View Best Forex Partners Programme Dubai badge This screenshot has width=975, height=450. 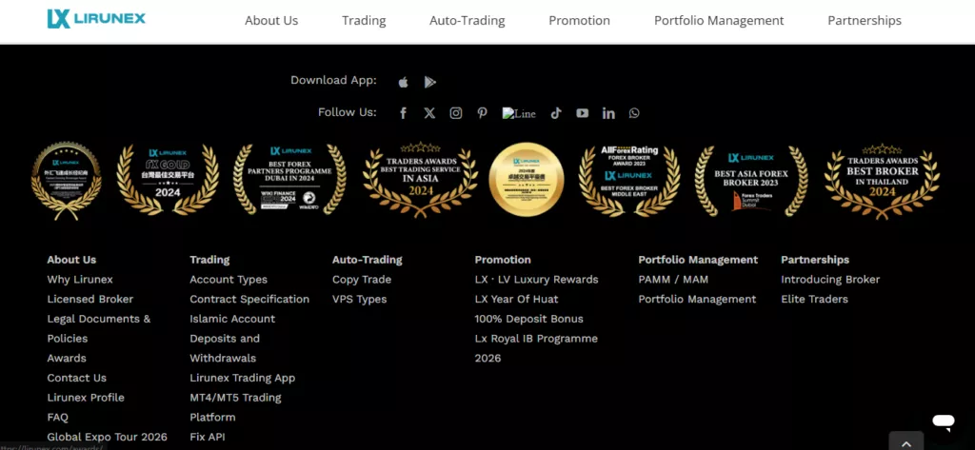point(289,180)
